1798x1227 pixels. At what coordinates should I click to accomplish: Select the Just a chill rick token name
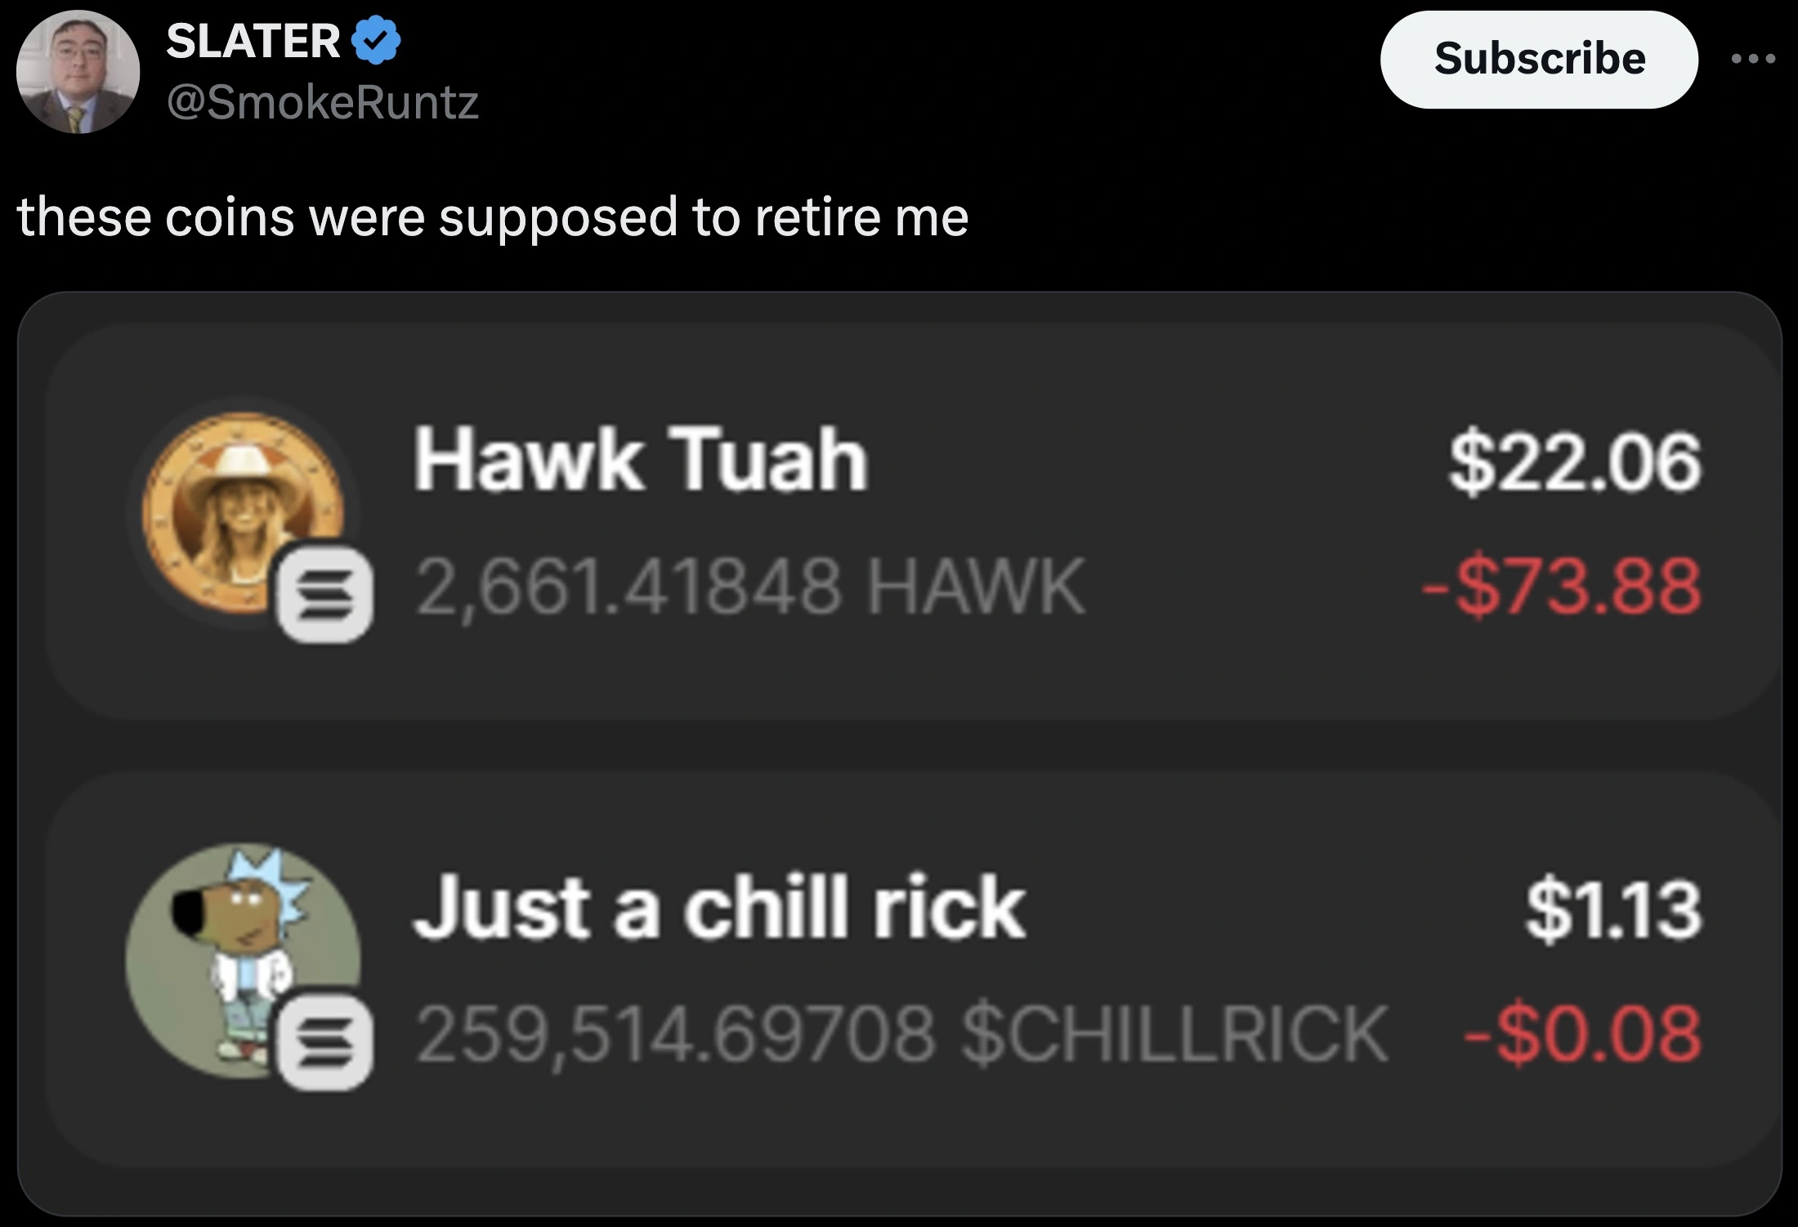point(719,908)
